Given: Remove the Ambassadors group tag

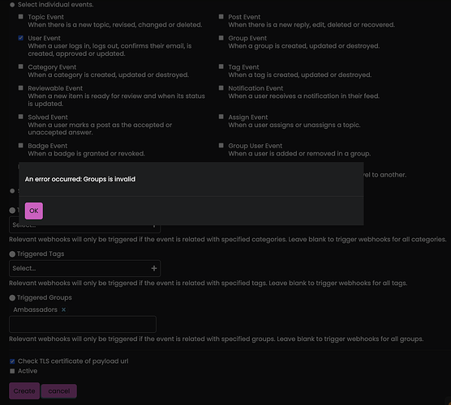Looking at the screenshot, I should tap(63, 309).
